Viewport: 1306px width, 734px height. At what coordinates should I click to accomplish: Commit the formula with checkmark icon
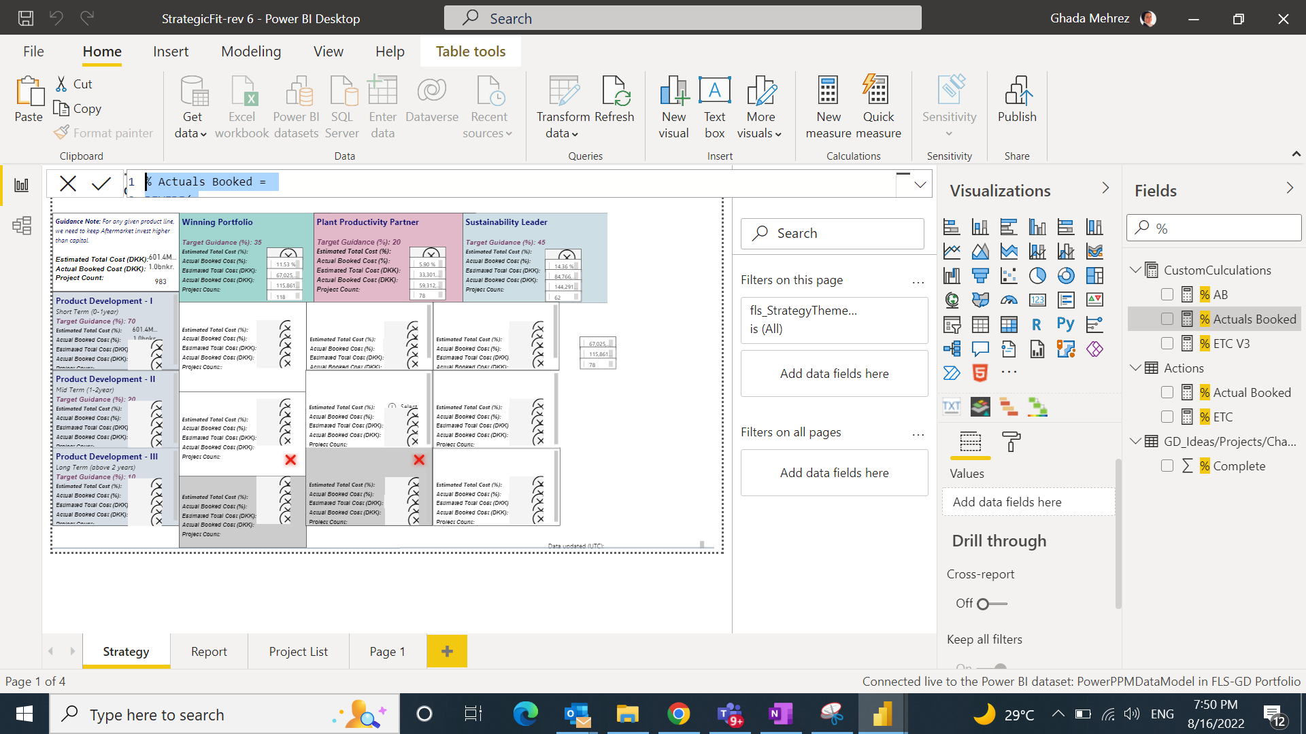coord(101,183)
